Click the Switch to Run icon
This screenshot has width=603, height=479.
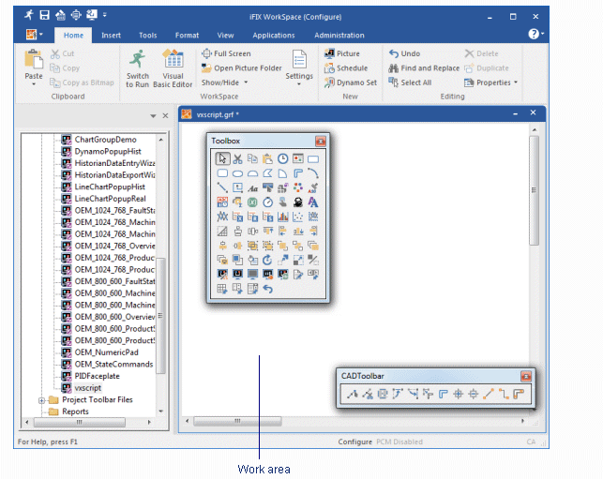(x=137, y=68)
